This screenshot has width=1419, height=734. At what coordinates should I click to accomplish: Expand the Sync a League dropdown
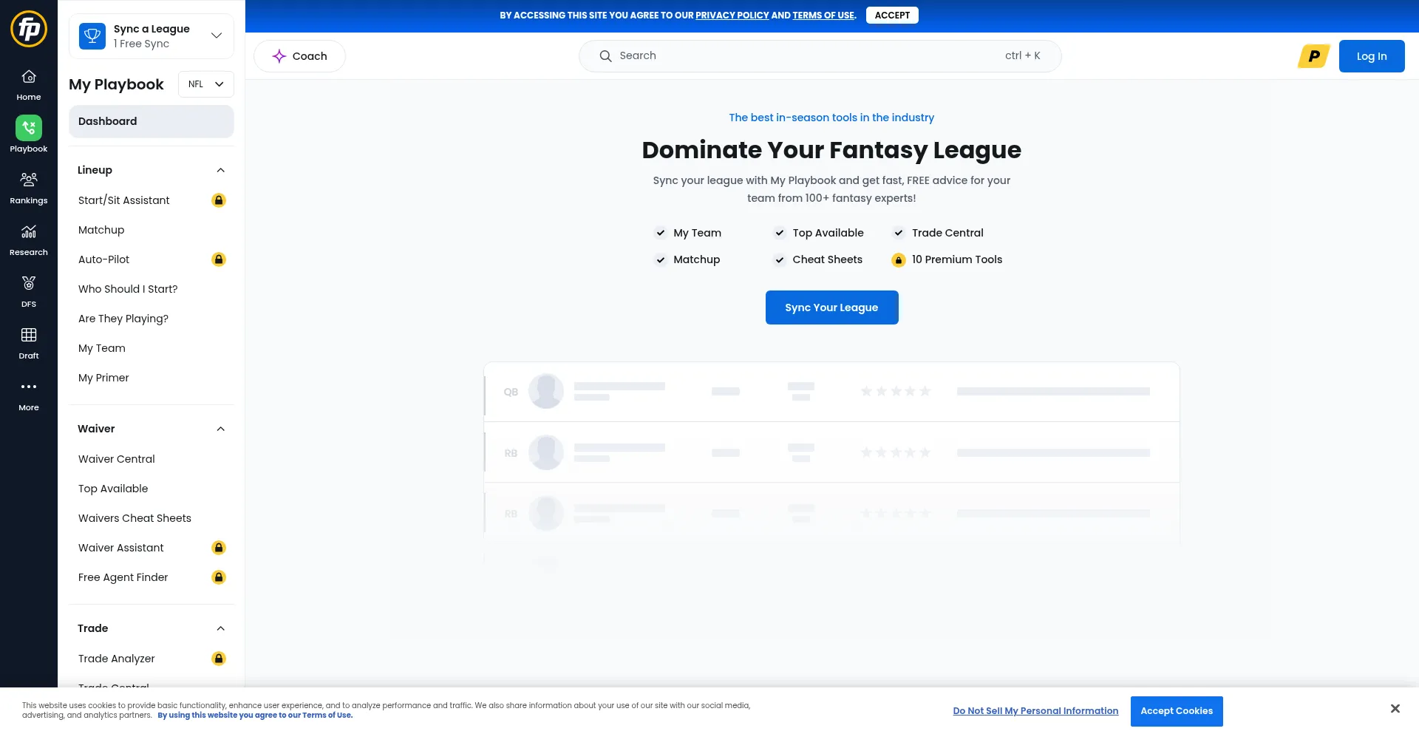point(217,35)
